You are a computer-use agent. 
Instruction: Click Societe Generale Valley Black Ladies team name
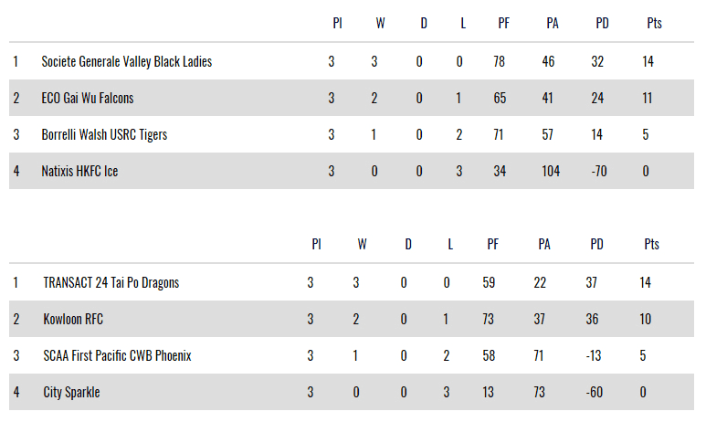[127, 62]
